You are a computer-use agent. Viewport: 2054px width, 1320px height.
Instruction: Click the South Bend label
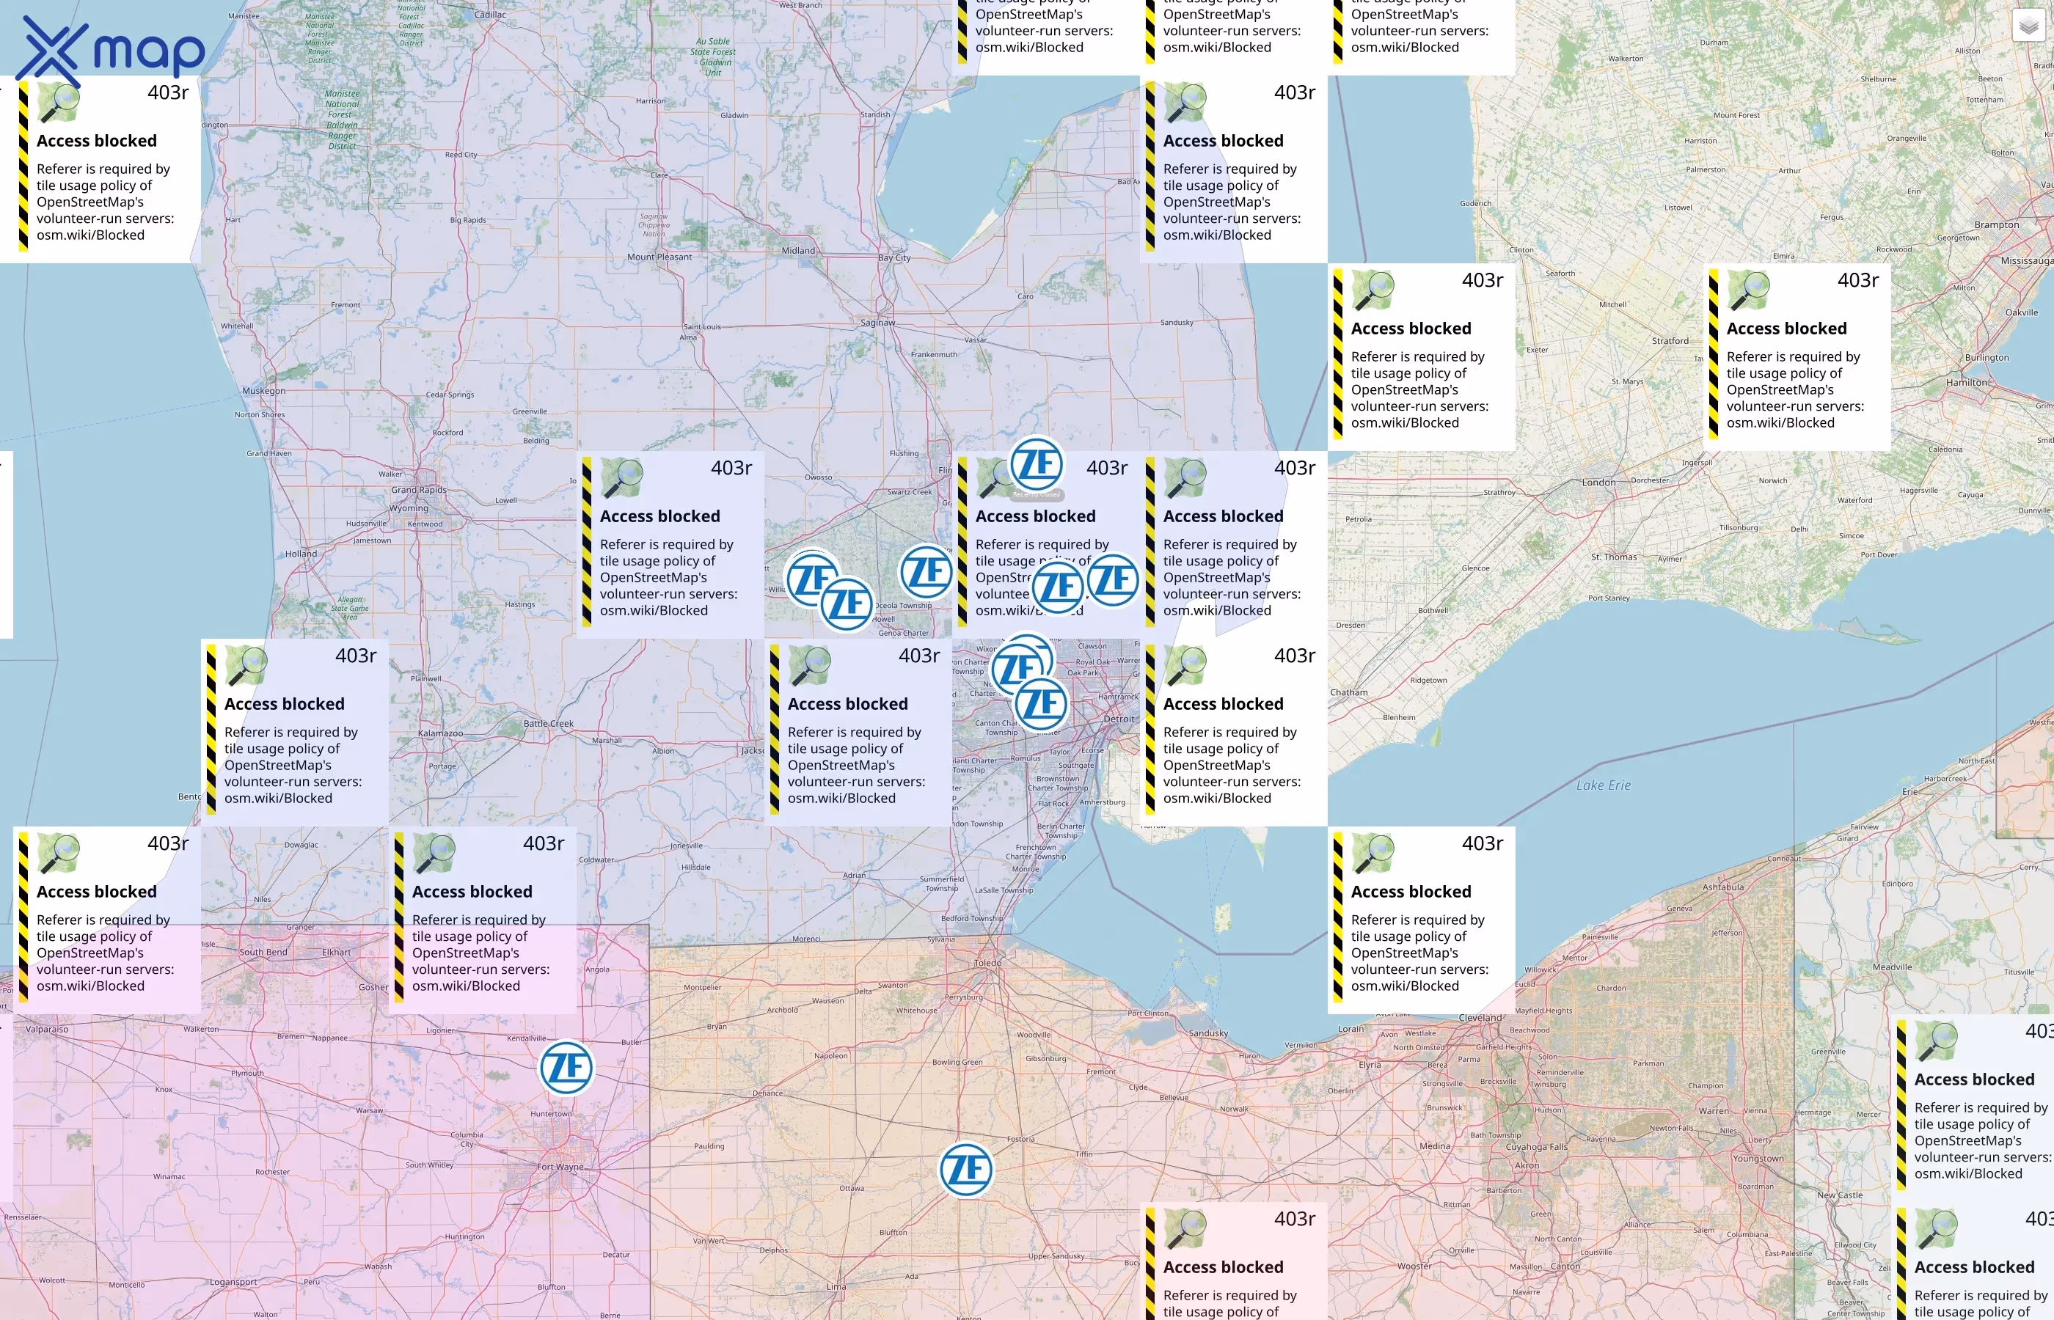[263, 953]
